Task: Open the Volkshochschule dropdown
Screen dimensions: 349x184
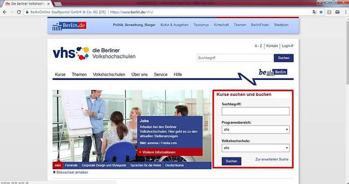Action: click(255, 148)
